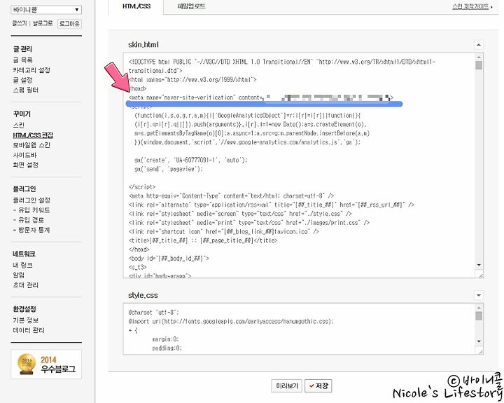Open 내 링크 under 네트워크

pos(22,265)
